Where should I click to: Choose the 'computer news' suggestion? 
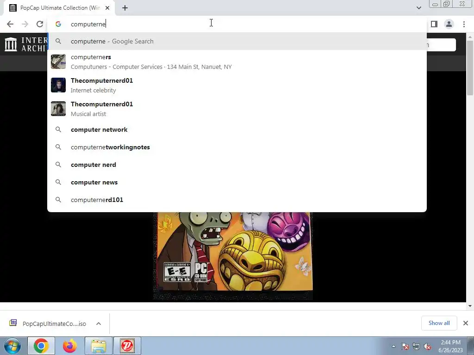[237, 182]
